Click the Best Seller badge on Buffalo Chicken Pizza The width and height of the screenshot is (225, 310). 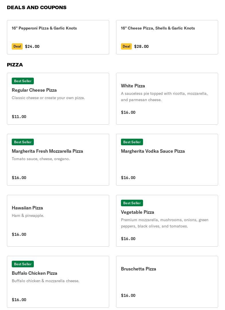(x=23, y=264)
